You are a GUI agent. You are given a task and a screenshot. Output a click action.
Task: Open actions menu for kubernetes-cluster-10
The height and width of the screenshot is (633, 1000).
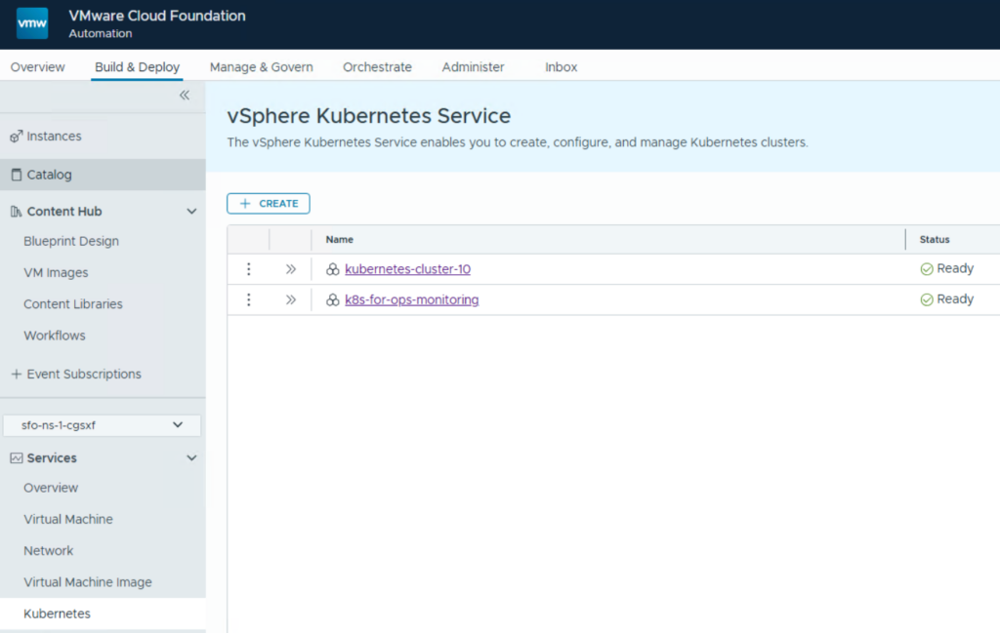pos(248,269)
